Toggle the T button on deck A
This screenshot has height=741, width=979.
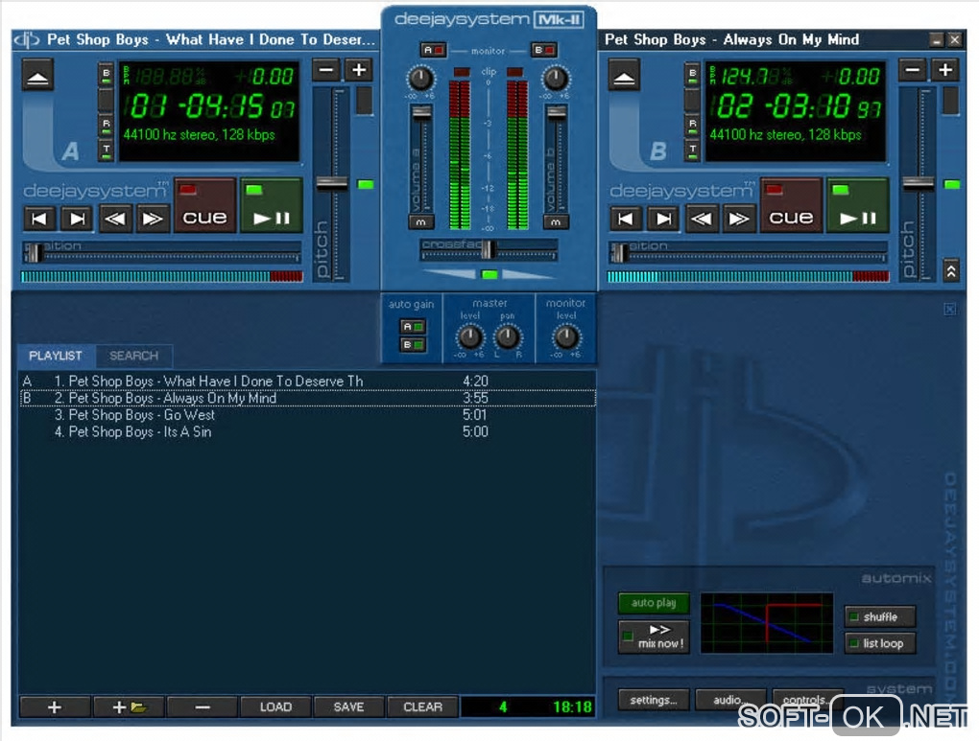point(107,151)
